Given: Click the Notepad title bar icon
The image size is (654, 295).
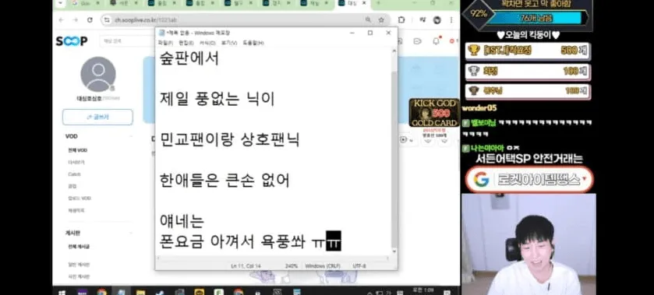Looking at the screenshot, I should 162,33.
